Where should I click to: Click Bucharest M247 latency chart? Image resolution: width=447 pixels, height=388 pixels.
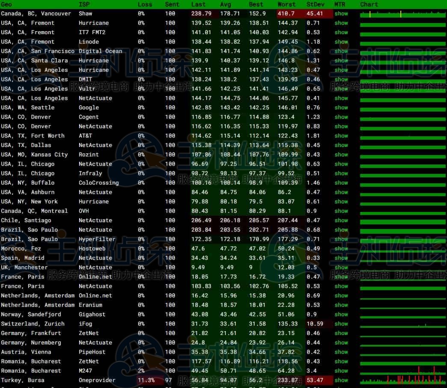pyautogui.click(x=402, y=370)
